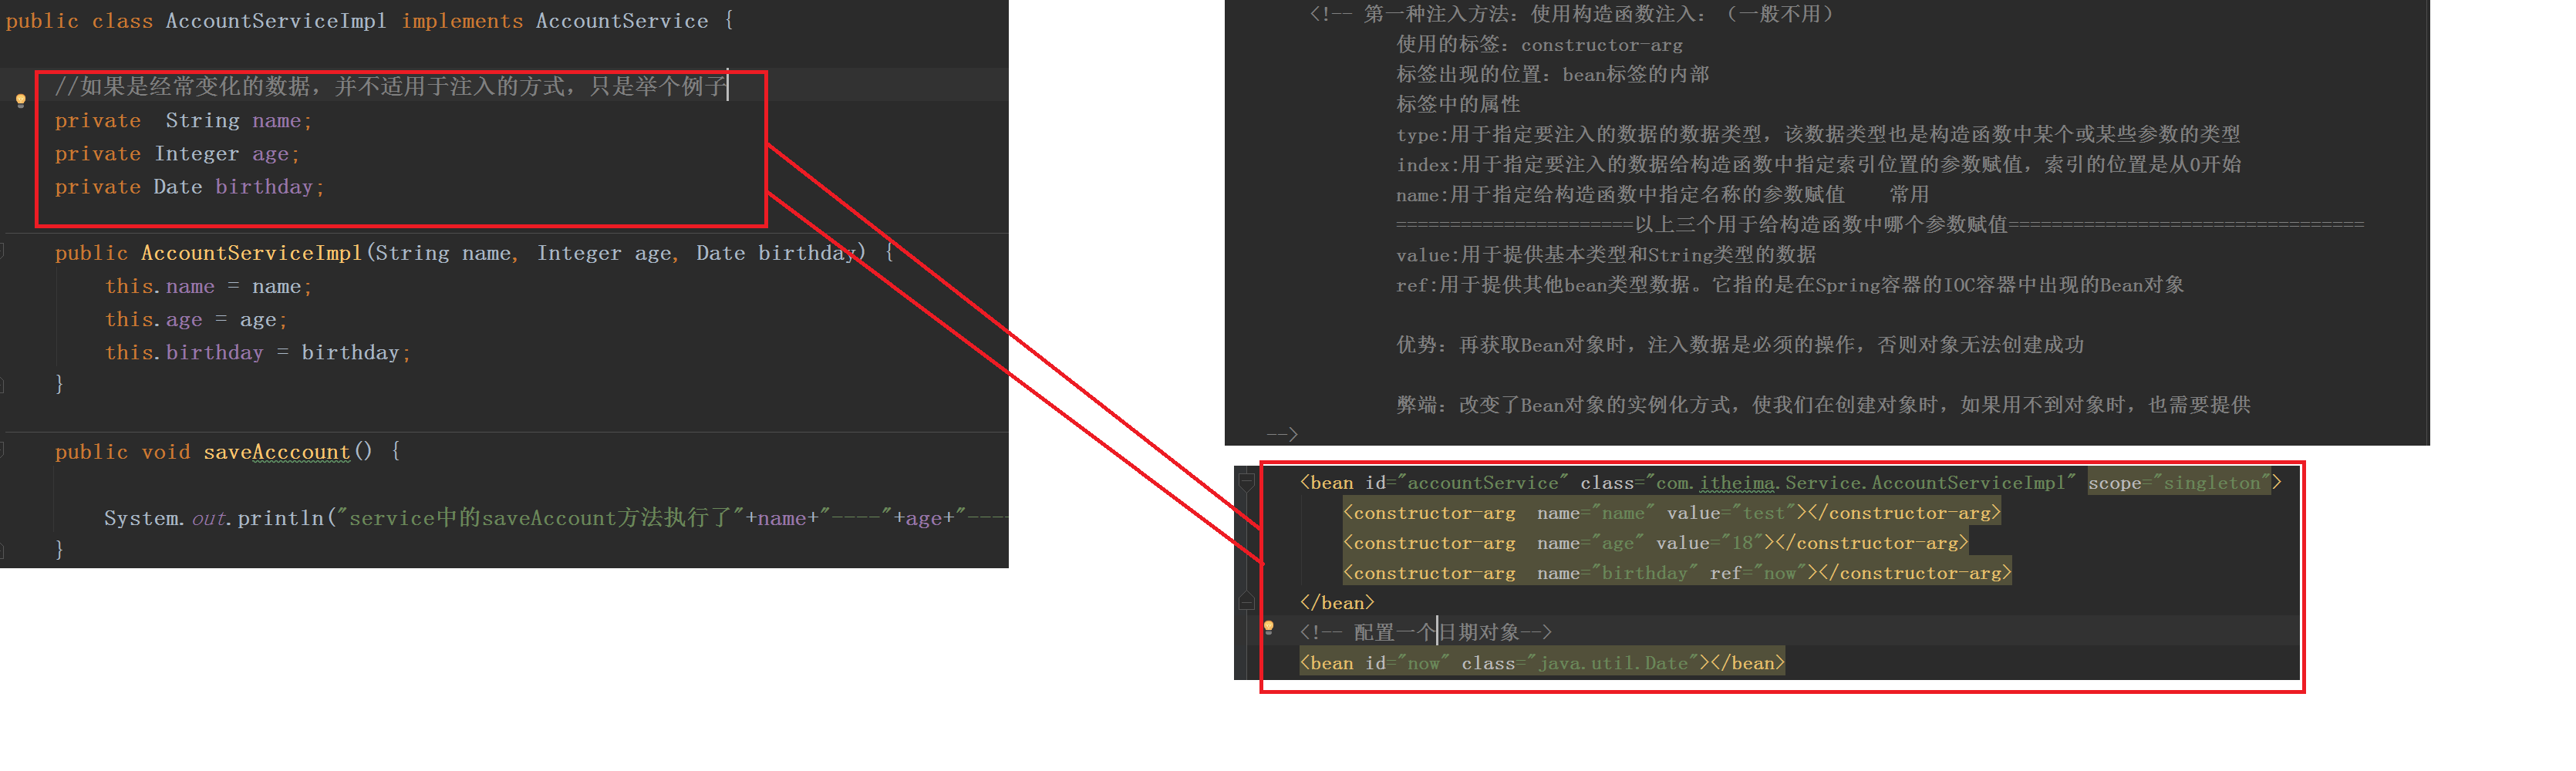Click the constructor-arg line with value="test"
The height and width of the screenshot is (771, 2576).
click(x=1671, y=513)
